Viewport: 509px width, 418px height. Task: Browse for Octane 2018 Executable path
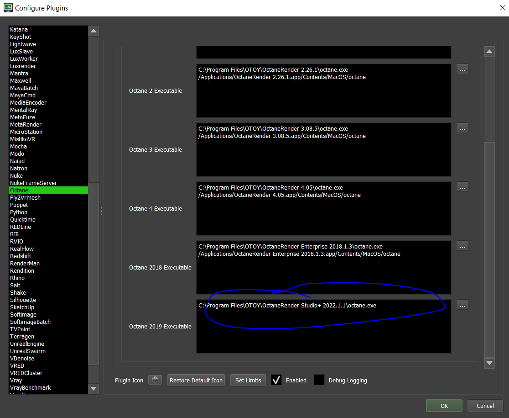tap(462, 246)
